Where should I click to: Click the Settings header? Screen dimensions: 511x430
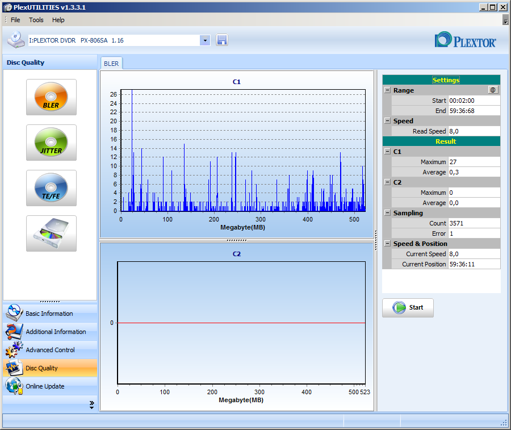446,80
